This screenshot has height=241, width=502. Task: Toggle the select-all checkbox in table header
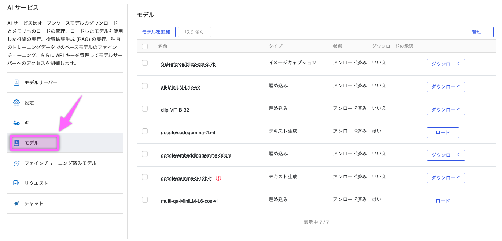[x=145, y=46]
